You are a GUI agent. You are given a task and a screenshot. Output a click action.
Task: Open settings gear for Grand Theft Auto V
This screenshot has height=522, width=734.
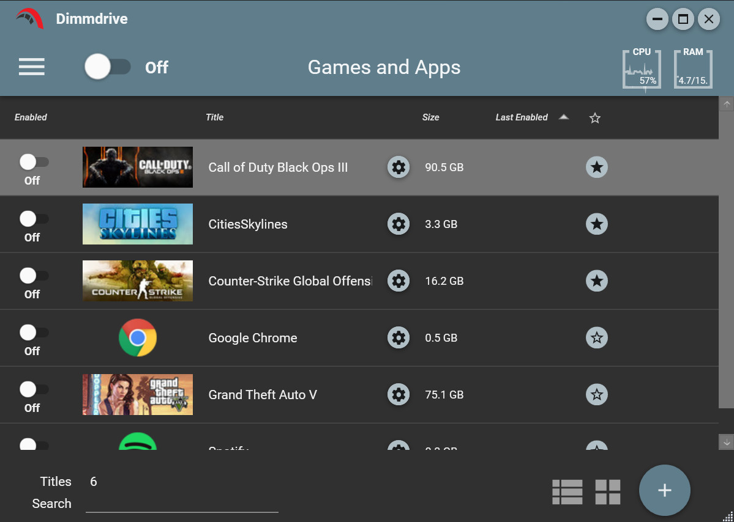pos(399,394)
